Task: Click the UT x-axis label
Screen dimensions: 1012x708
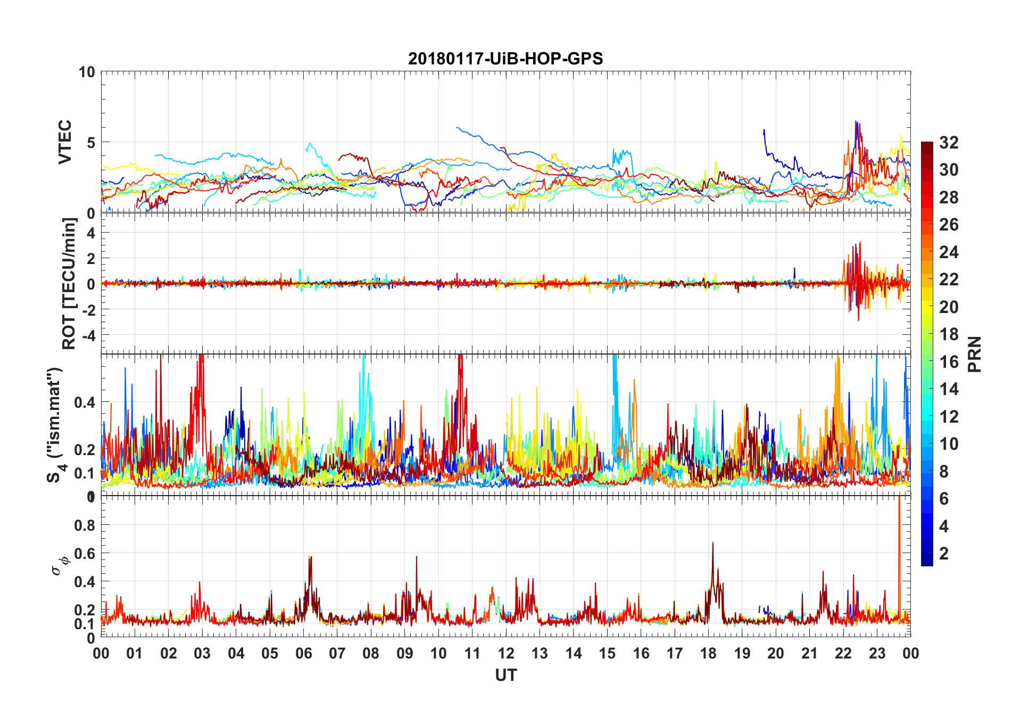Action: [506, 676]
